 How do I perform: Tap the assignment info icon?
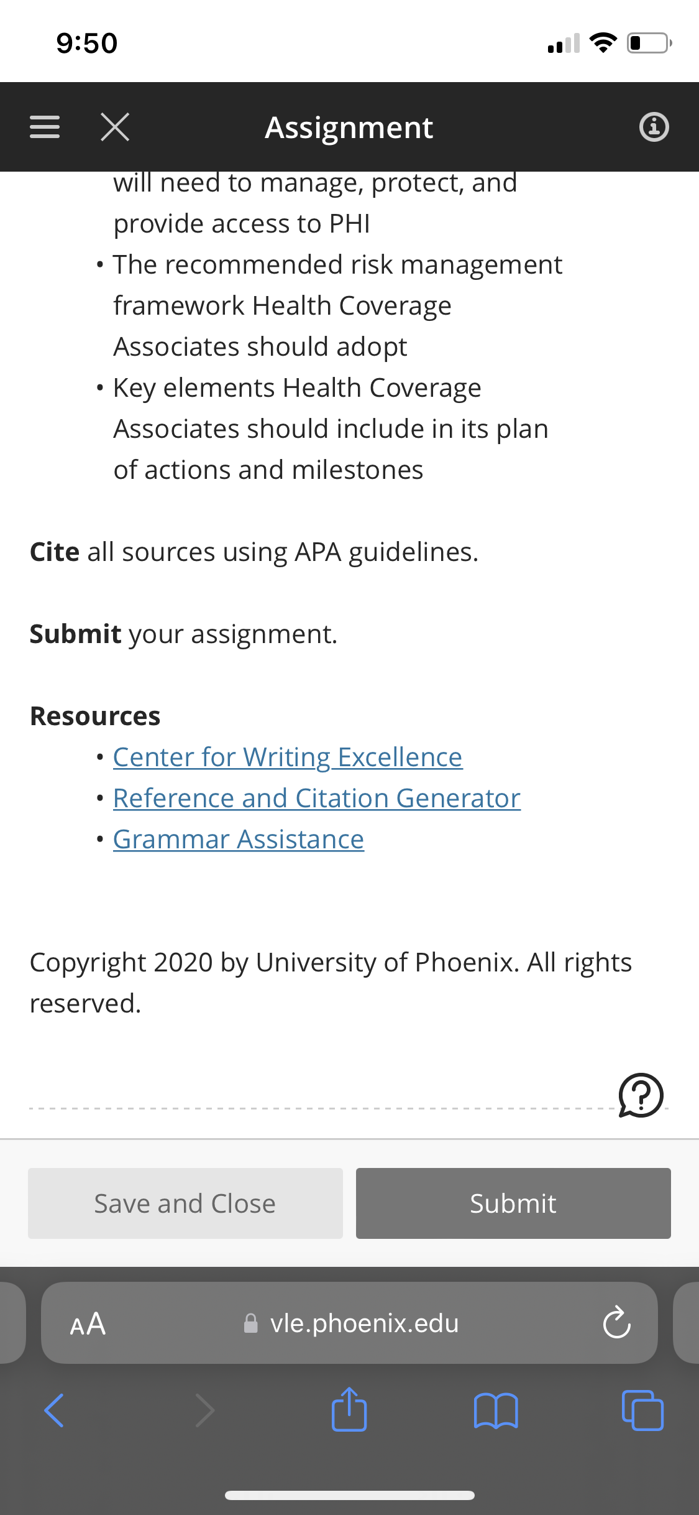click(654, 127)
